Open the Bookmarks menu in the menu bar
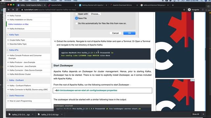 pos(44,1)
